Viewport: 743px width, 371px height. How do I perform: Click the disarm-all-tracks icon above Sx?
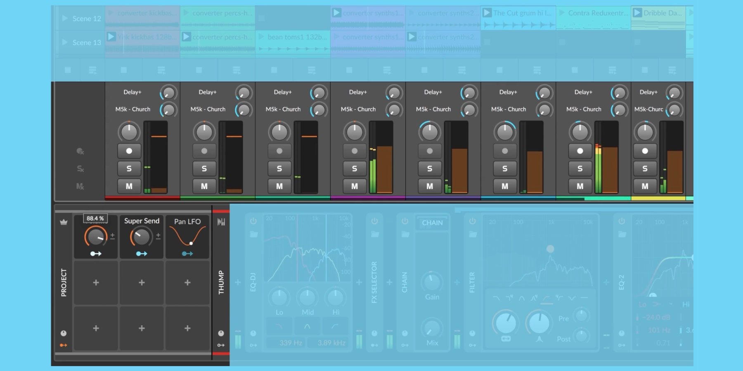pos(80,151)
